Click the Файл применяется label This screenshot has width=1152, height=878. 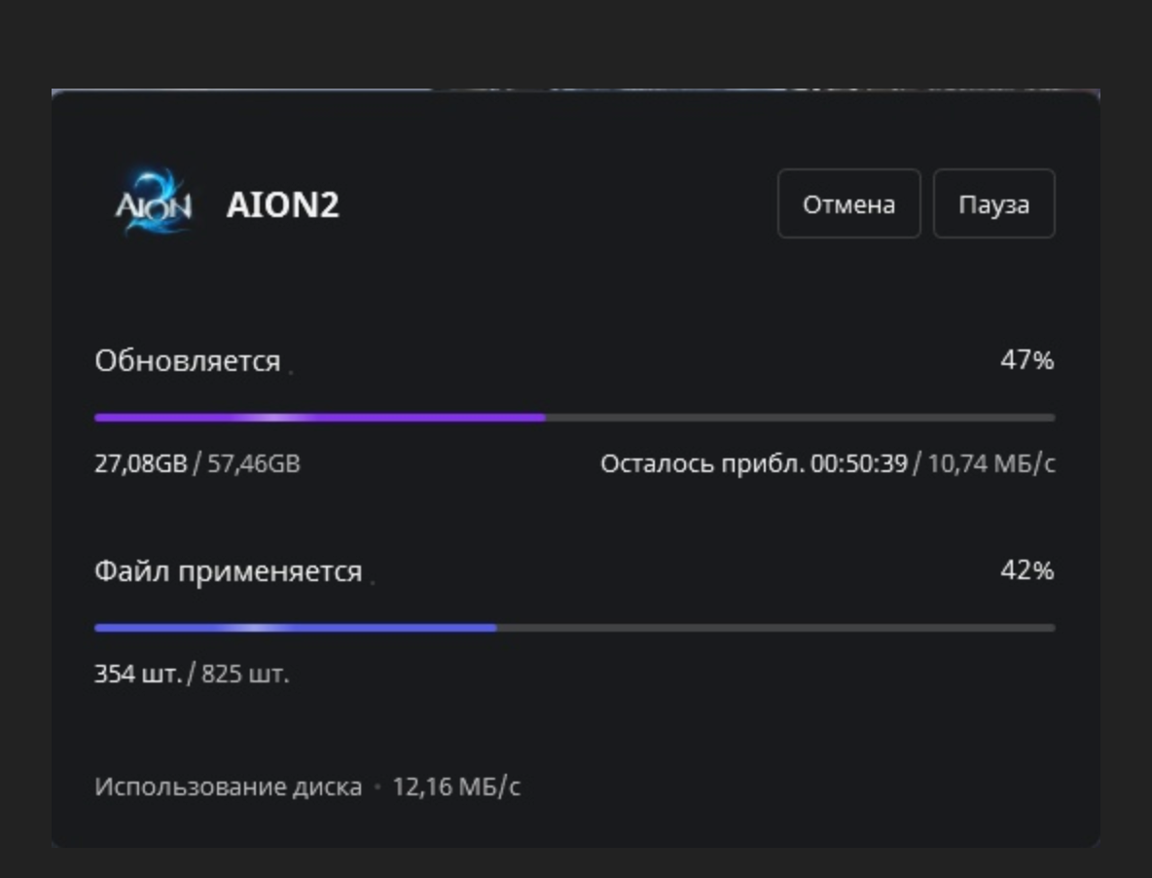click(x=228, y=571)
